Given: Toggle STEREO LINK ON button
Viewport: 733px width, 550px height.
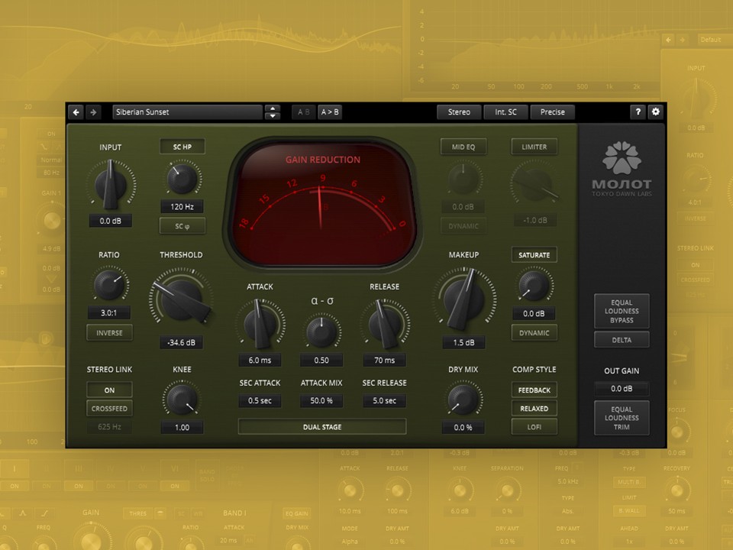Looking at the screenshot, I should click(109, 390).
